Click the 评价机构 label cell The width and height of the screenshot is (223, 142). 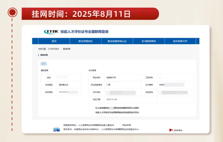point(96,92)
